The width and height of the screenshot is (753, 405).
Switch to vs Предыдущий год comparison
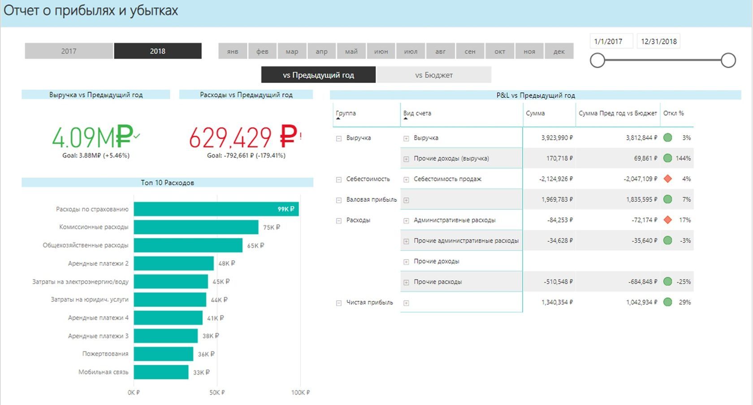(318, 75)
